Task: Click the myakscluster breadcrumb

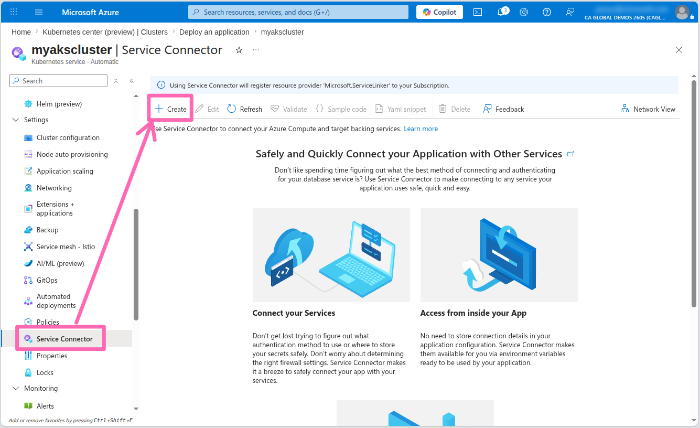Action: coord(283,32)
